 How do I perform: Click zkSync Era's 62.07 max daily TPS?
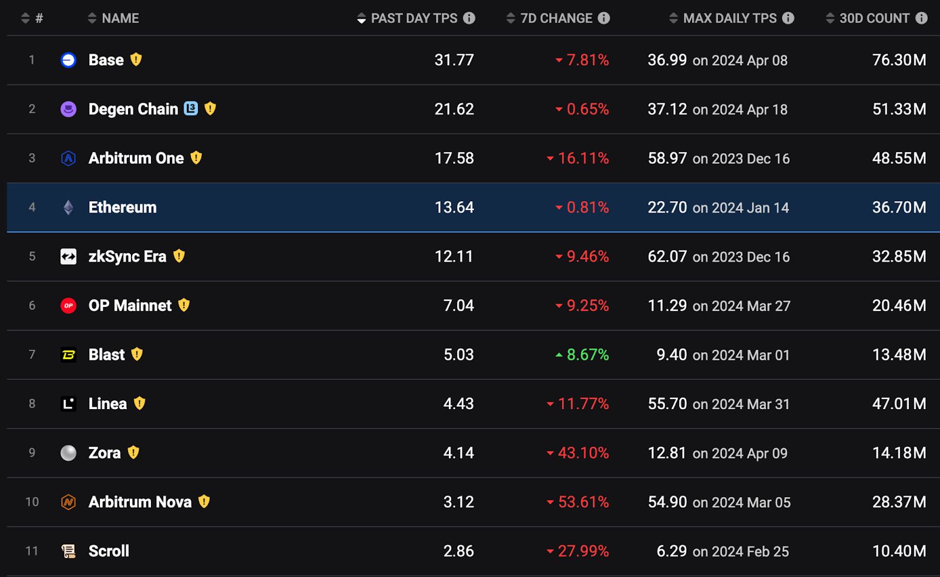click(667, 257)
